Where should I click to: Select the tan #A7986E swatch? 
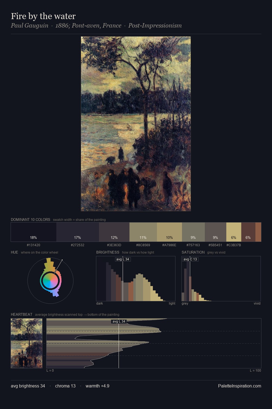pos(169,232)
